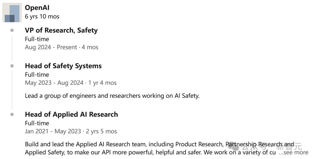Click 'Full-time' label under VP of Research
Screen dimensions: 312x159
click(x=37, y=39)
